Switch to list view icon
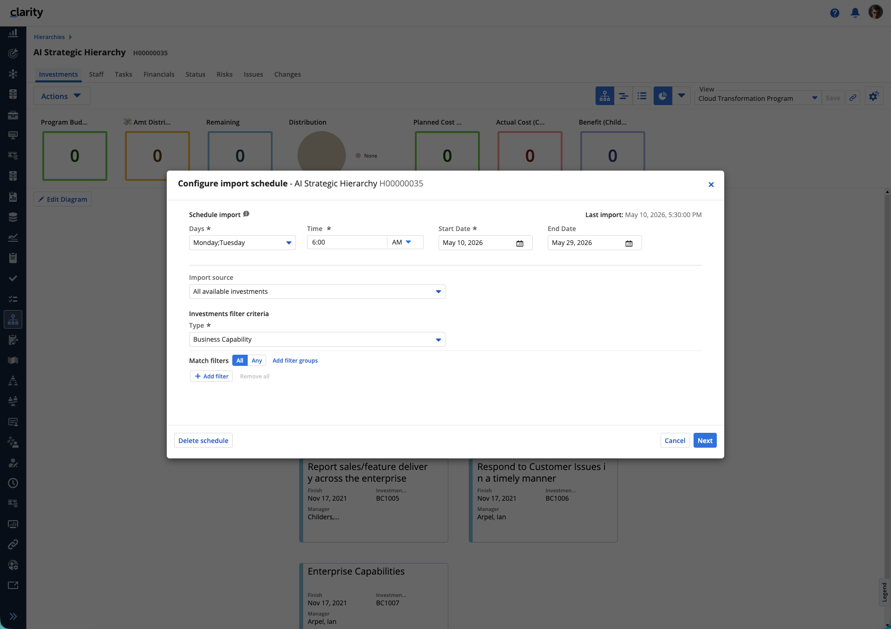The image size is (891, 629). click(x=642, y=96)
